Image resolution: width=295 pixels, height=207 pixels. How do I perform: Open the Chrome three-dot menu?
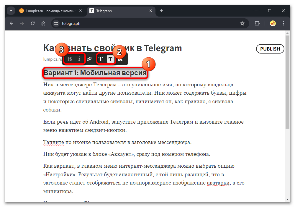point(283,23)
